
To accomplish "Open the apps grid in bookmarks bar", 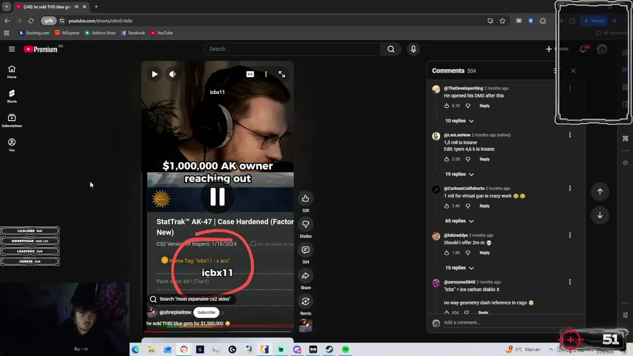I will coord(6,33).
